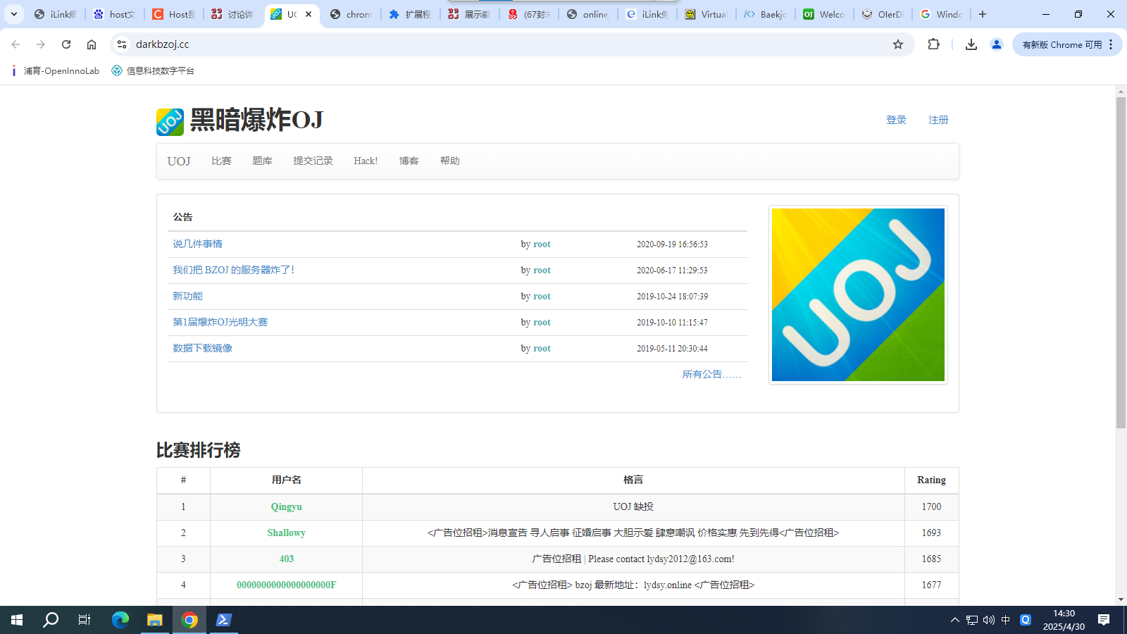Show hidden system tray icons
Image resolution: width=1127 pixels, height=634 pixels.
955,620
